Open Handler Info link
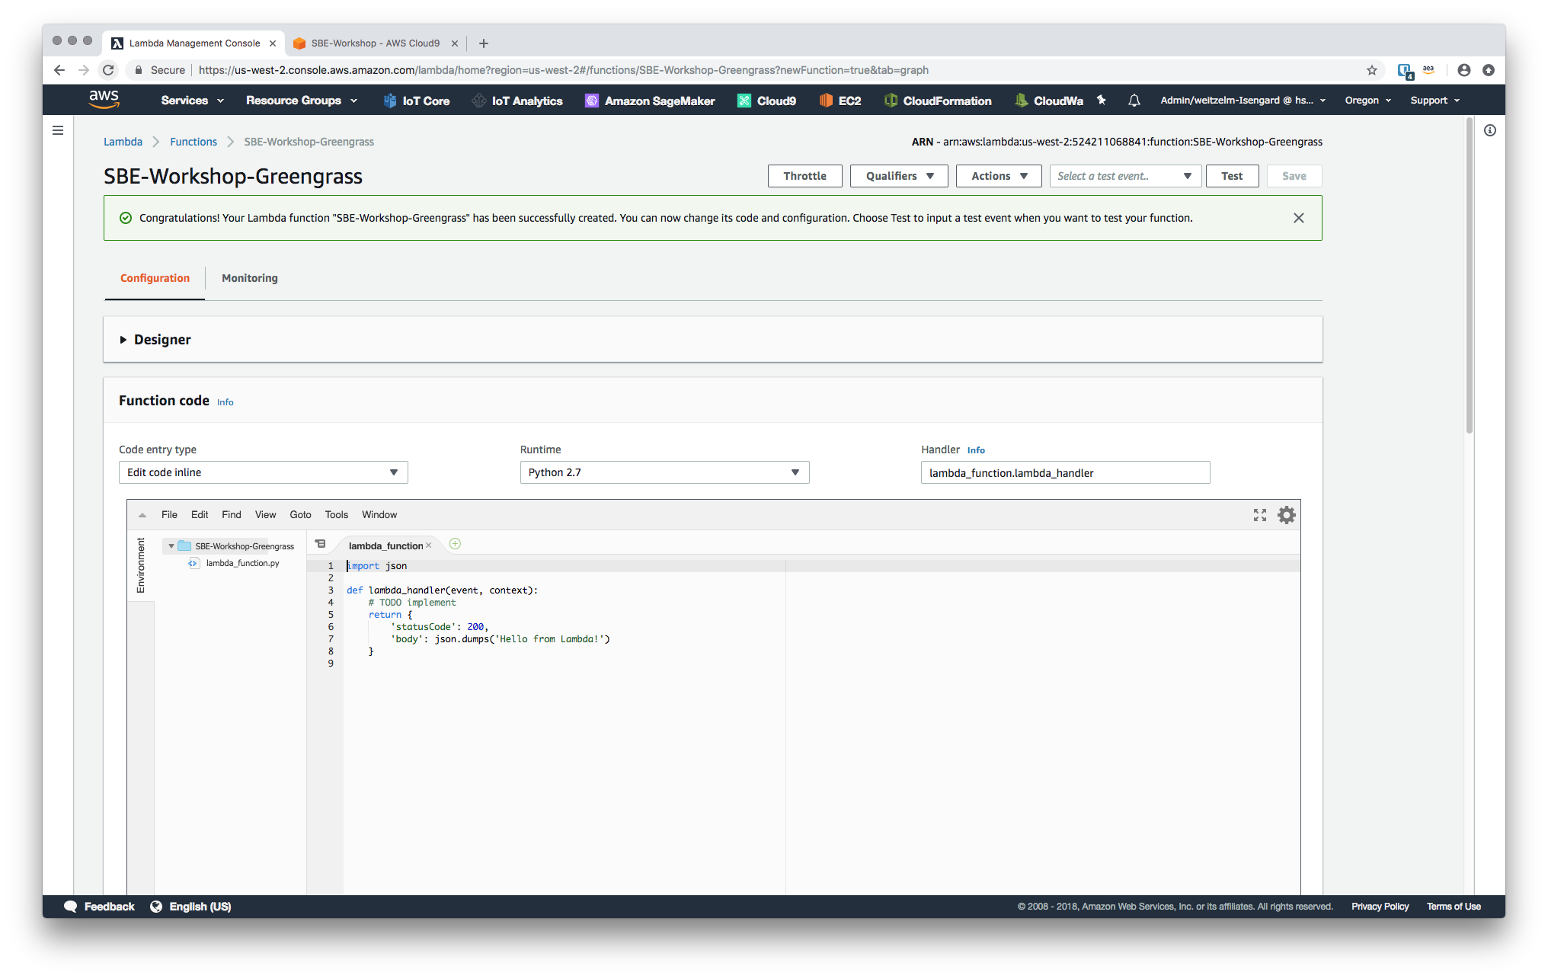Viewport: 1548px width, 979px height. point(976,450)
